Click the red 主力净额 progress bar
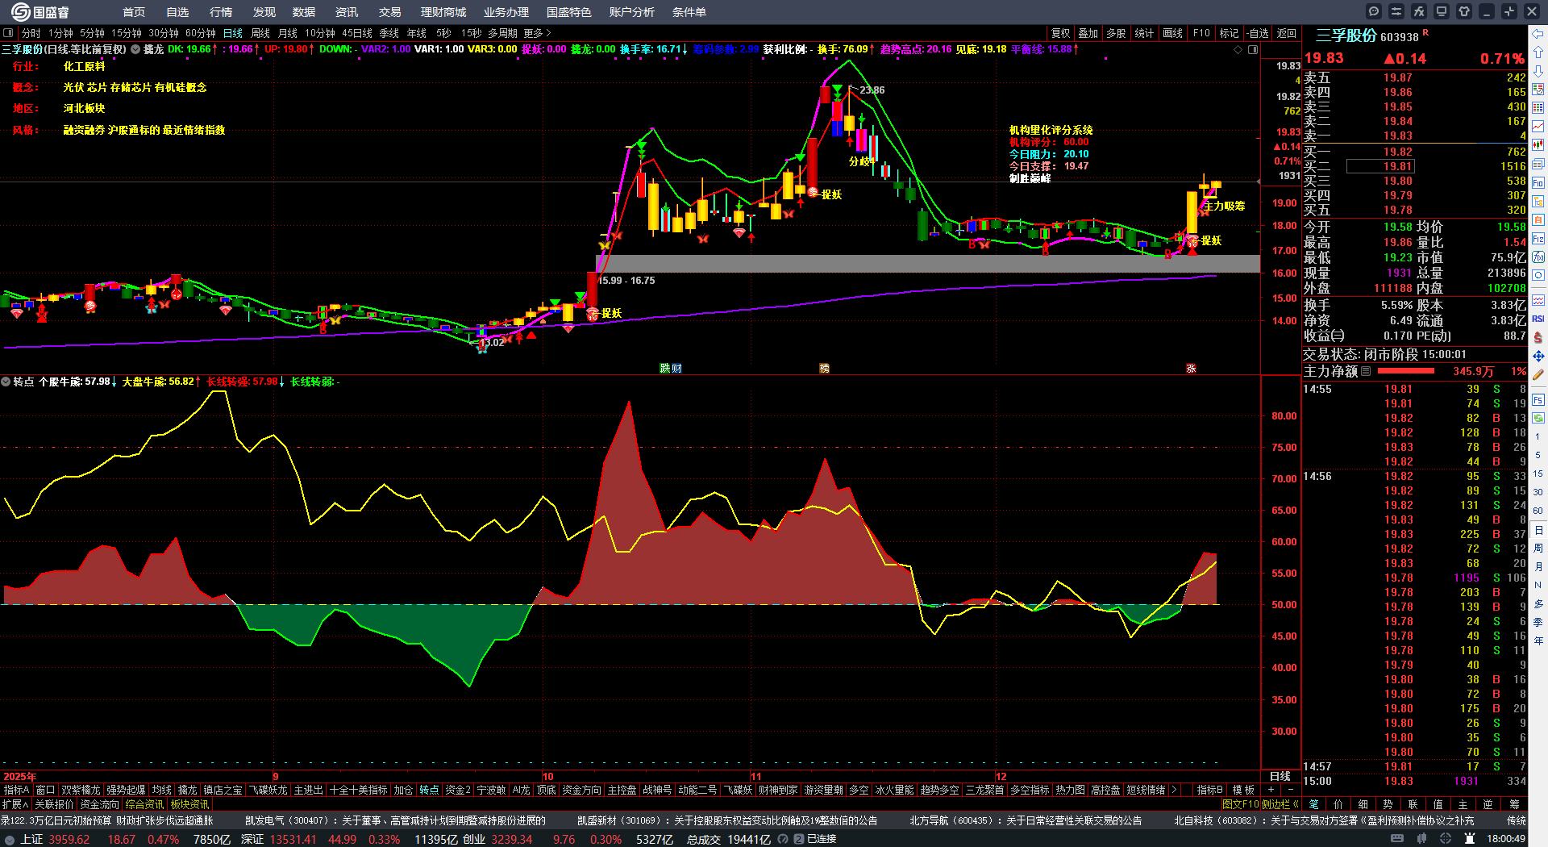The width and height of the screenshot is (1548, 847). pyautogui.click(x=1406, y=371)
